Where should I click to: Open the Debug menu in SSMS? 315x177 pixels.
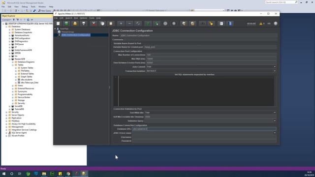click(25, 6)
